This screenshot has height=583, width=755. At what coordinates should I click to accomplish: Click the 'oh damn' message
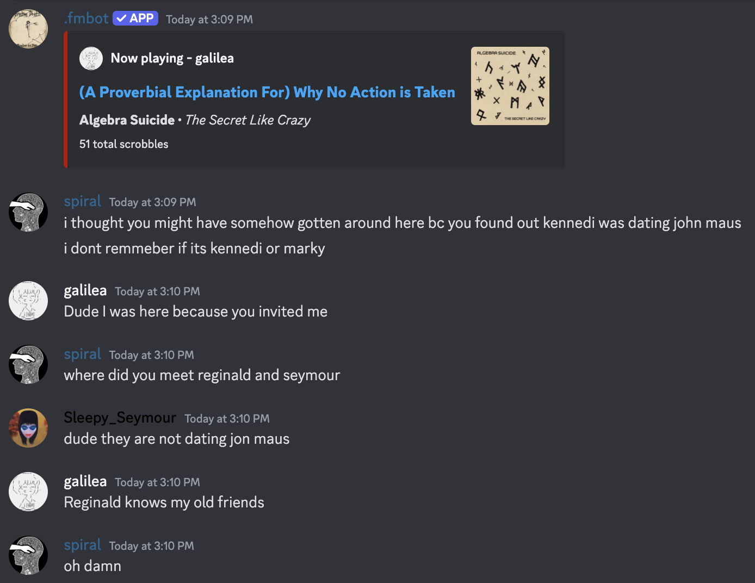click(92, 566)
